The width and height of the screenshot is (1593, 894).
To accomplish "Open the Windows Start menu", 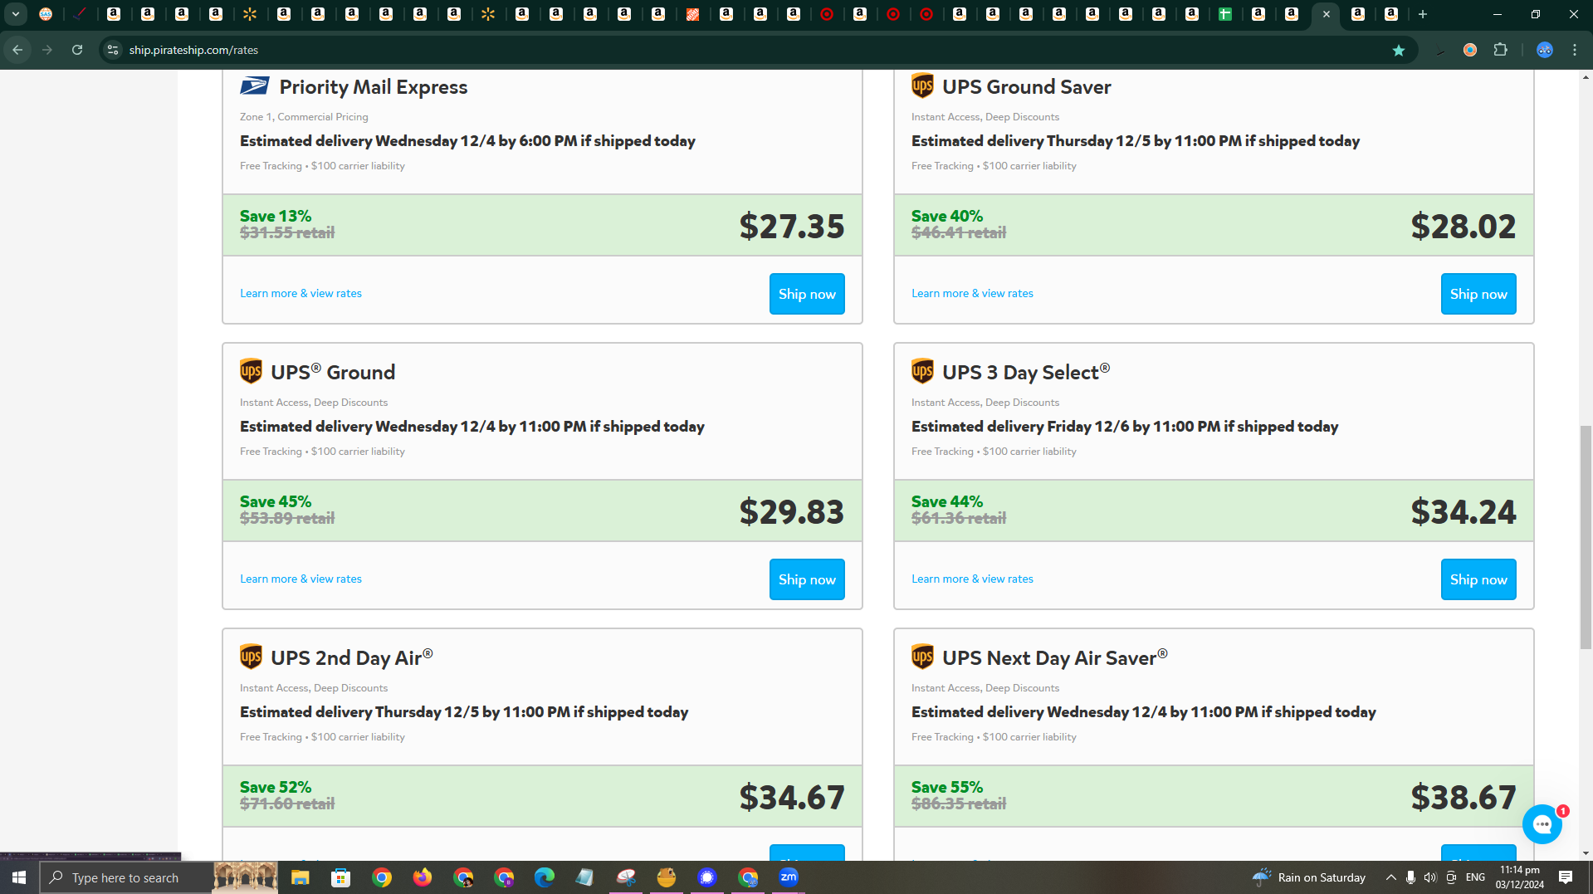I will (19, 877).
